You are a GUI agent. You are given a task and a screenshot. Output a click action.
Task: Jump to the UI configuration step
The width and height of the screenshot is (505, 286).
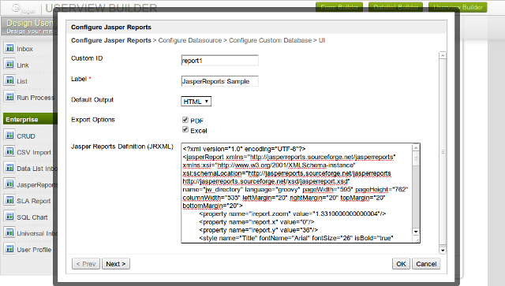pos(322,40)
